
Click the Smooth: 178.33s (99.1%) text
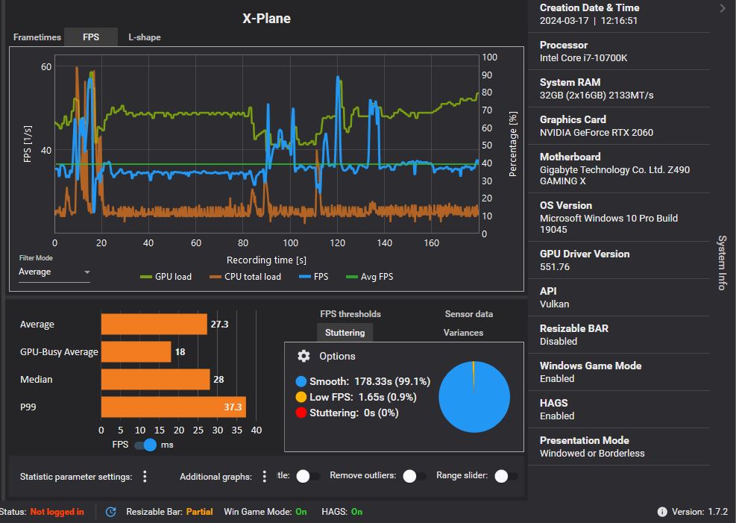[x=370, y=381]
